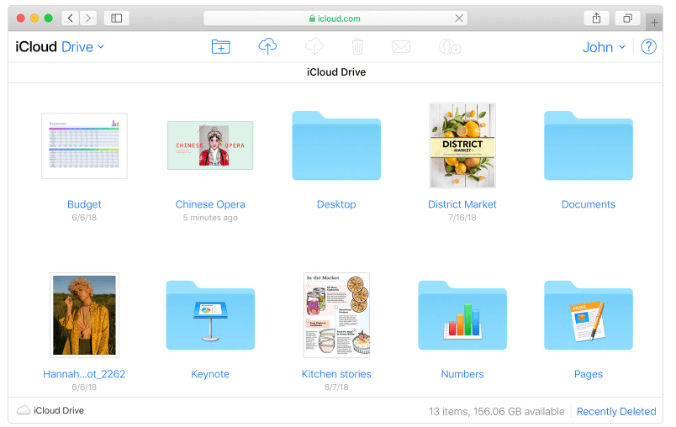Click the Pages folder label
Image resolution: width=676 pixels, height=427 pixels.
[x=588, y=374]
